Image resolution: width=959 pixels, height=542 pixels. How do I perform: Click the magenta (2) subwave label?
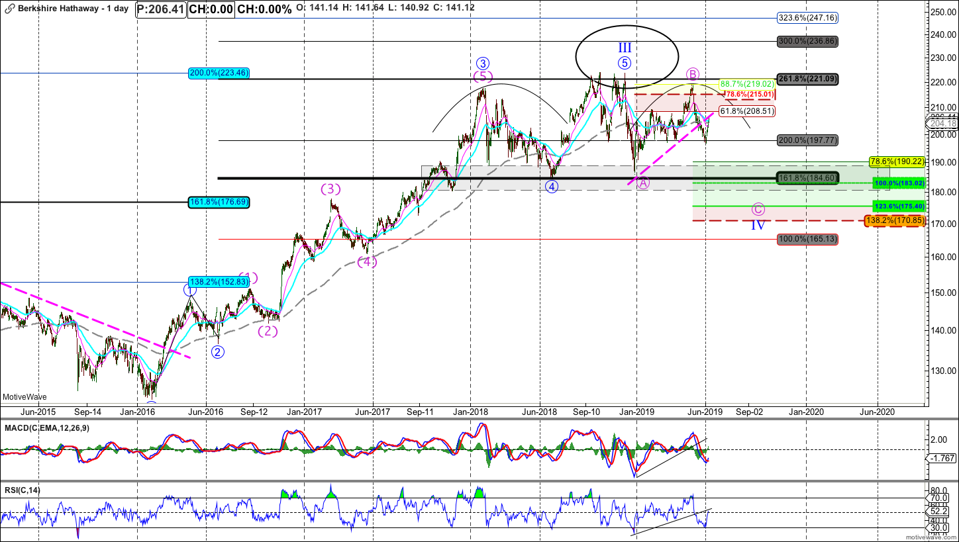[x=268, y=331]
